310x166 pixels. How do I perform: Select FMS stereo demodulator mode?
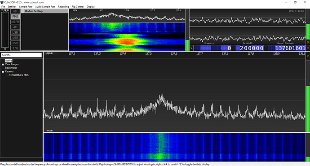click(x=15, y=17)
